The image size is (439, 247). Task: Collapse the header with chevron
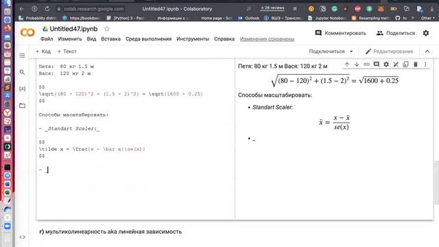tap(427, 51)
